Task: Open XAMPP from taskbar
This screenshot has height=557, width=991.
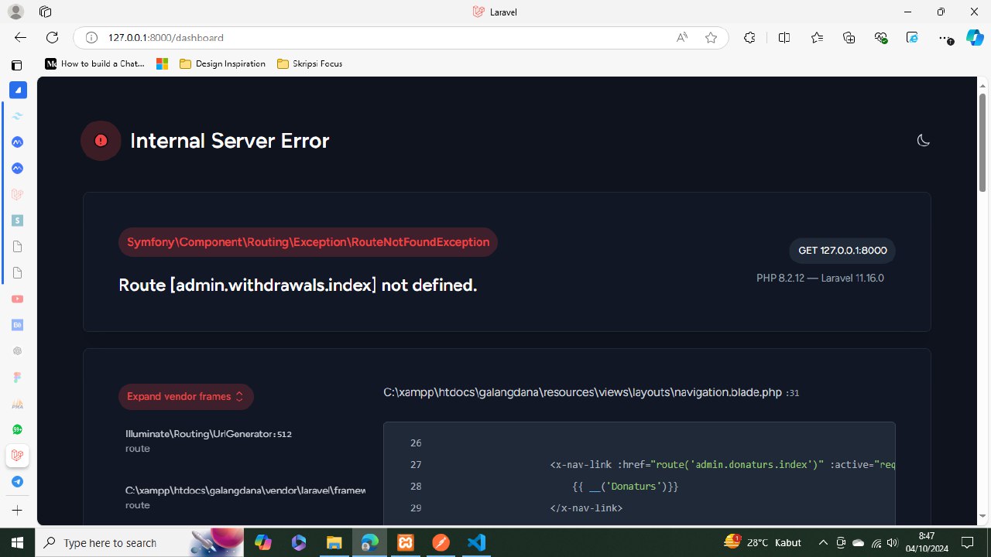Action: click(405, 542)
